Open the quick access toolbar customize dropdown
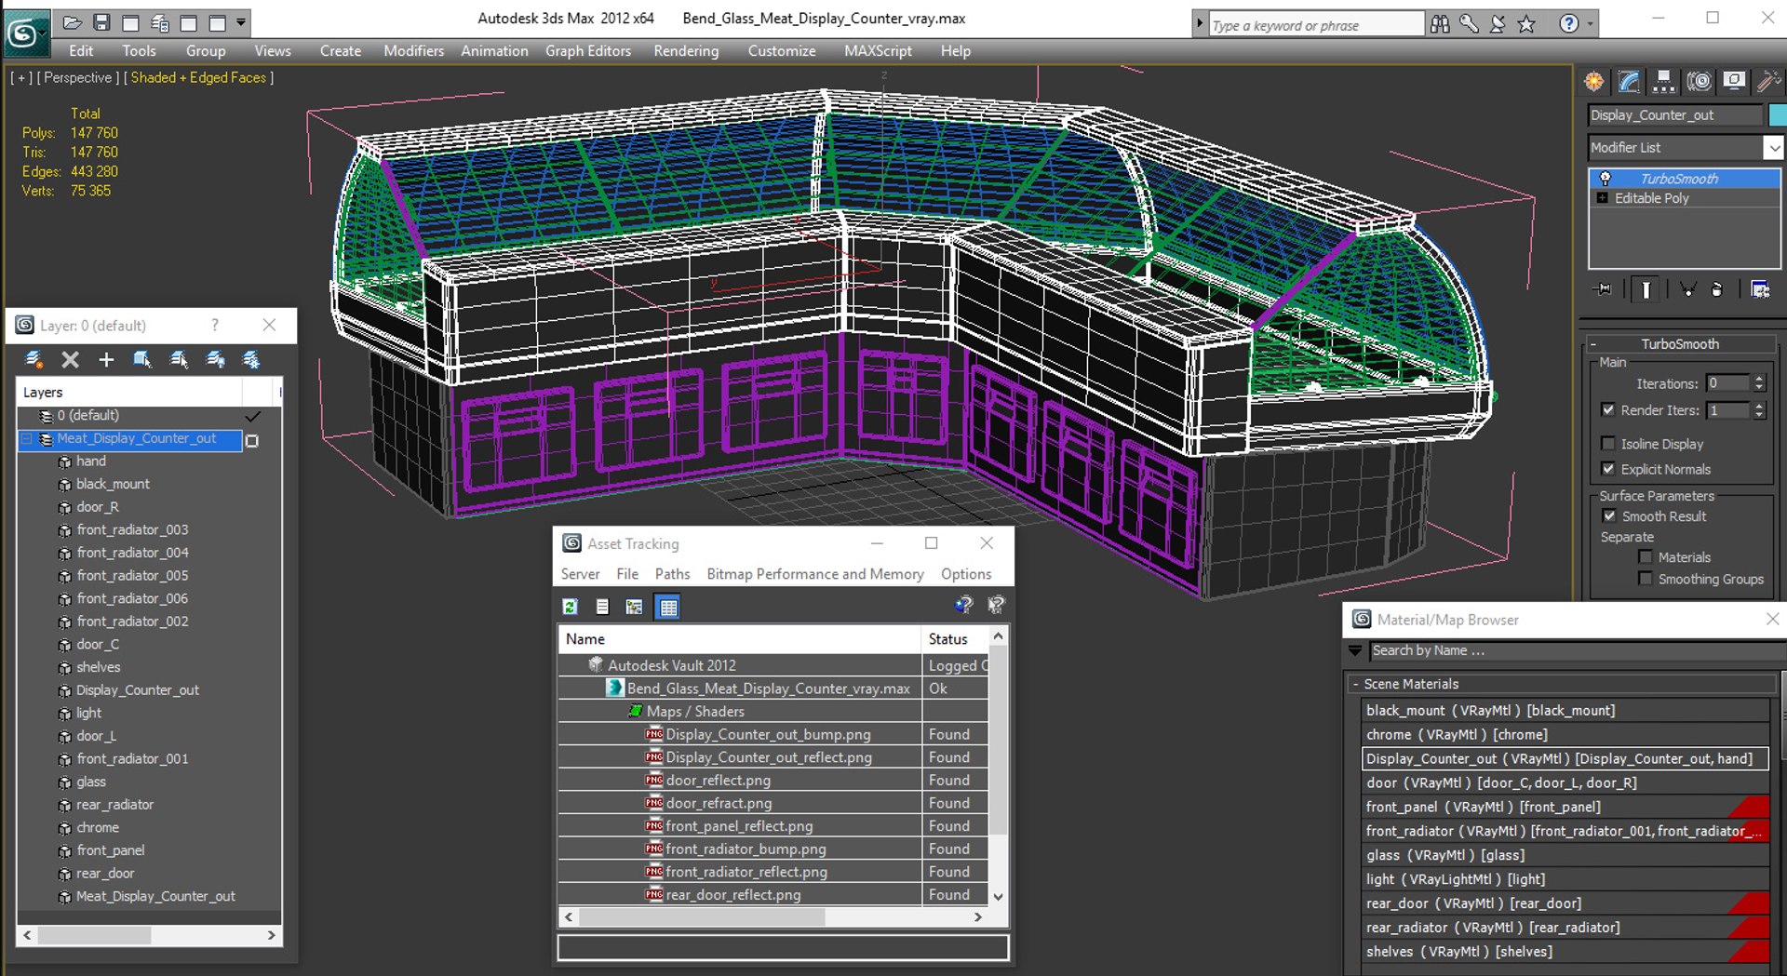The image size is (1787, 976). [241, 22]
